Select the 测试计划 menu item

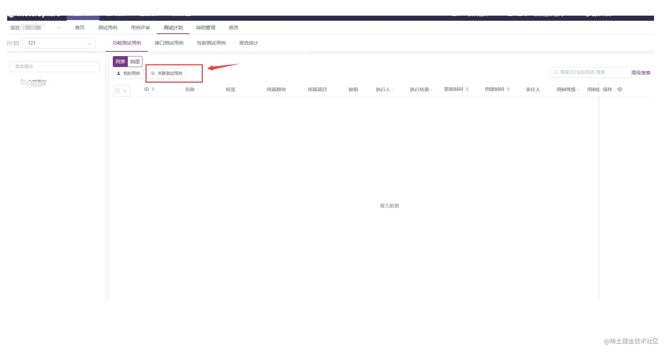click(x=173, y=28)
